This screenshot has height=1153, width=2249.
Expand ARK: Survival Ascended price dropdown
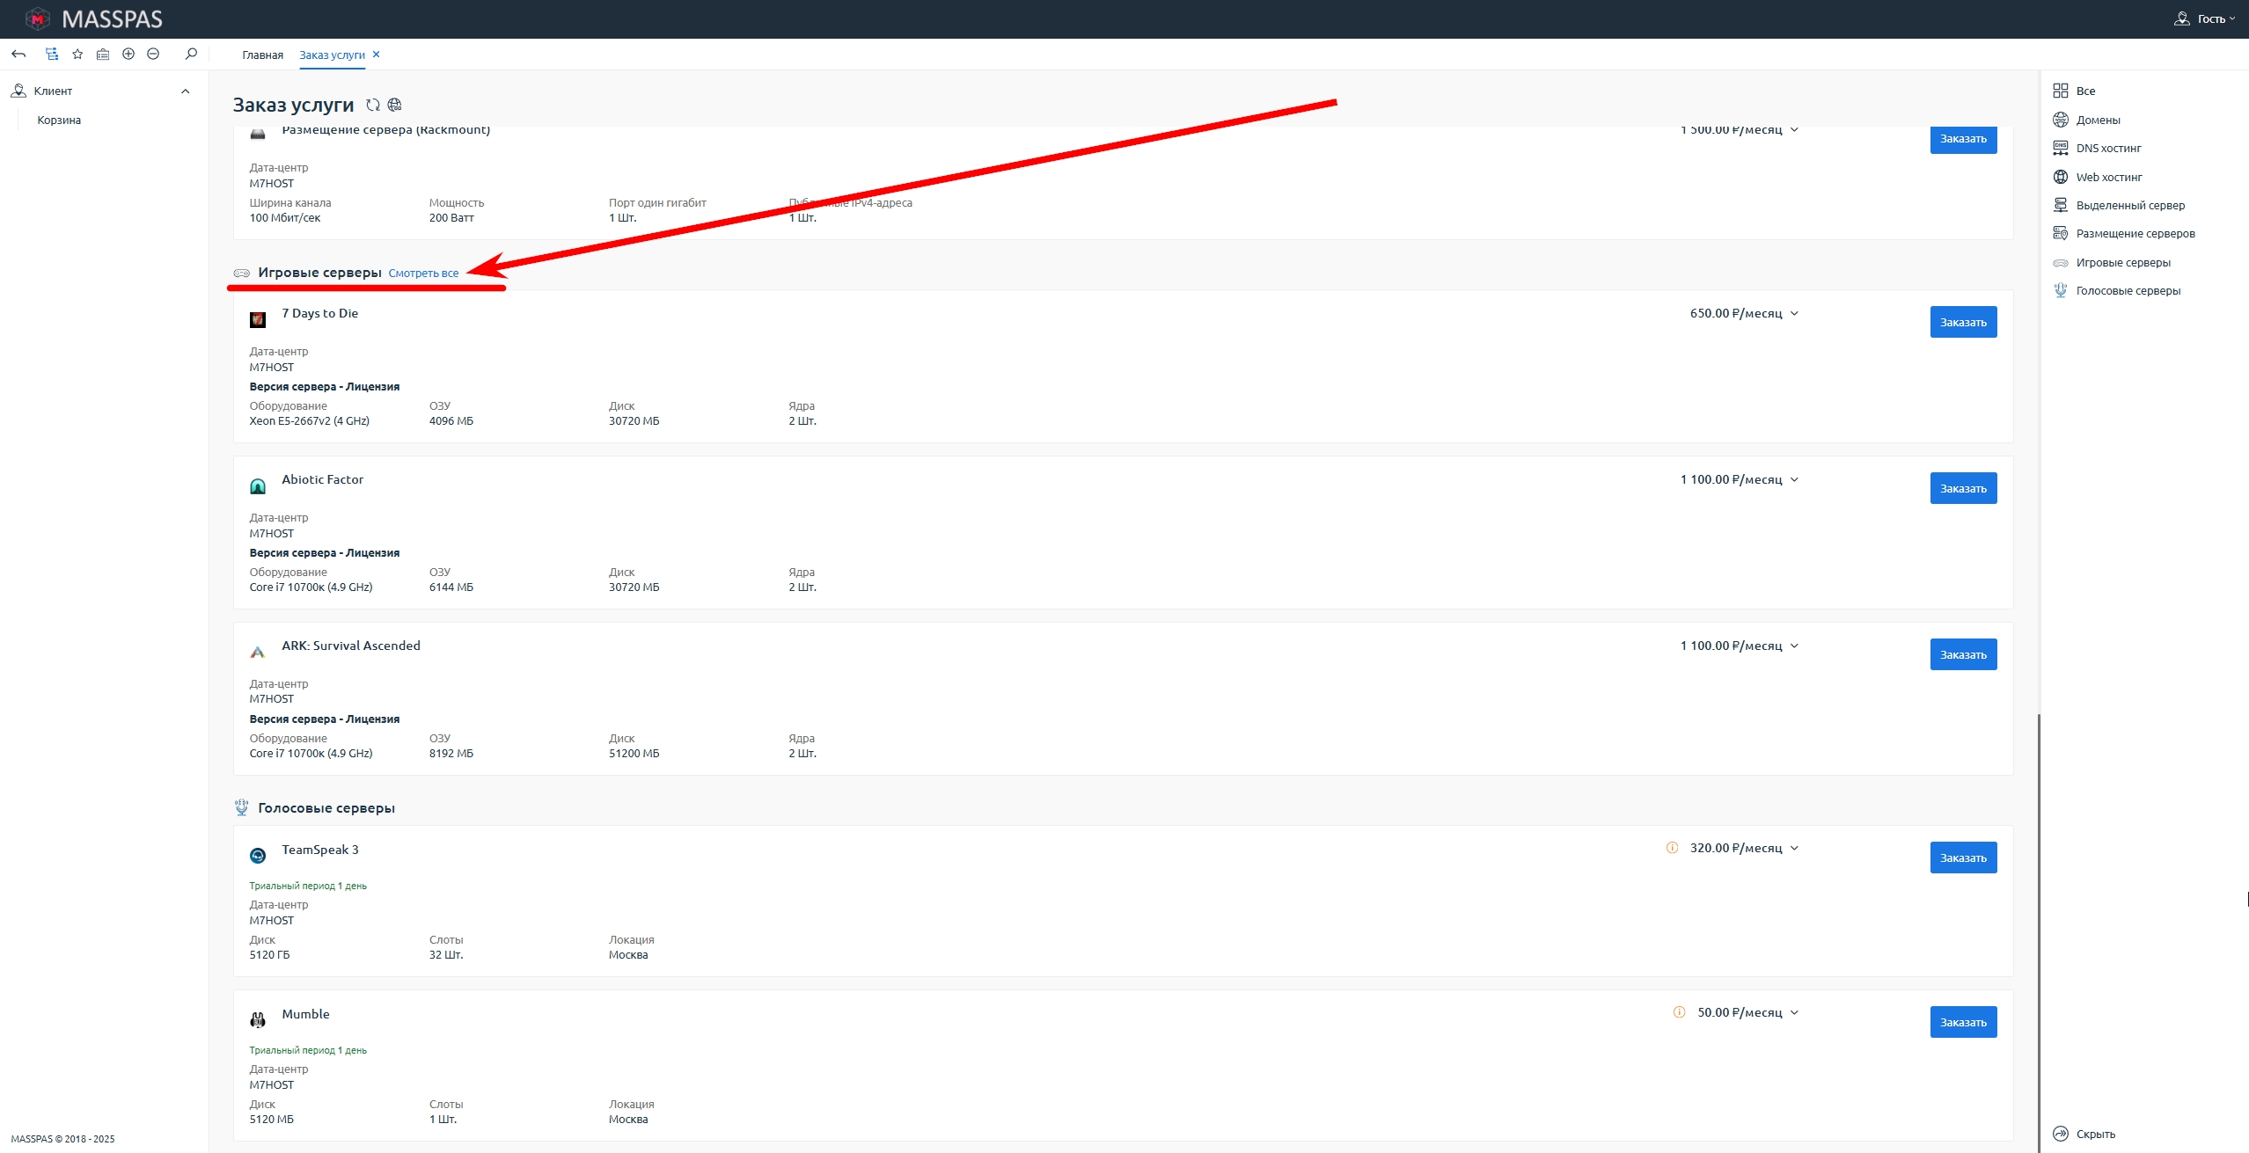(1795, 646)
